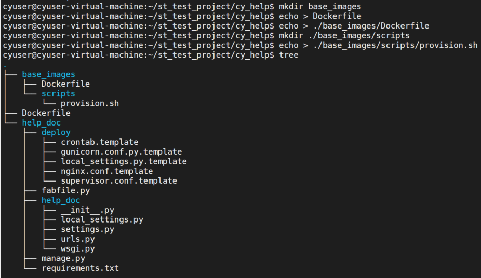This screenshot has height=278, width=481.
Task: Select gunicorn.conf.py.template entry
Action: [121, 152]
